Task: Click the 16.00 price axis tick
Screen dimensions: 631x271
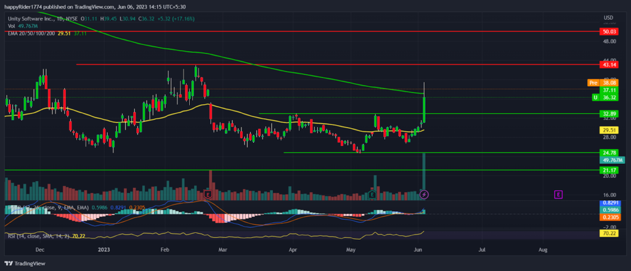Action: (x=609, y=195)
